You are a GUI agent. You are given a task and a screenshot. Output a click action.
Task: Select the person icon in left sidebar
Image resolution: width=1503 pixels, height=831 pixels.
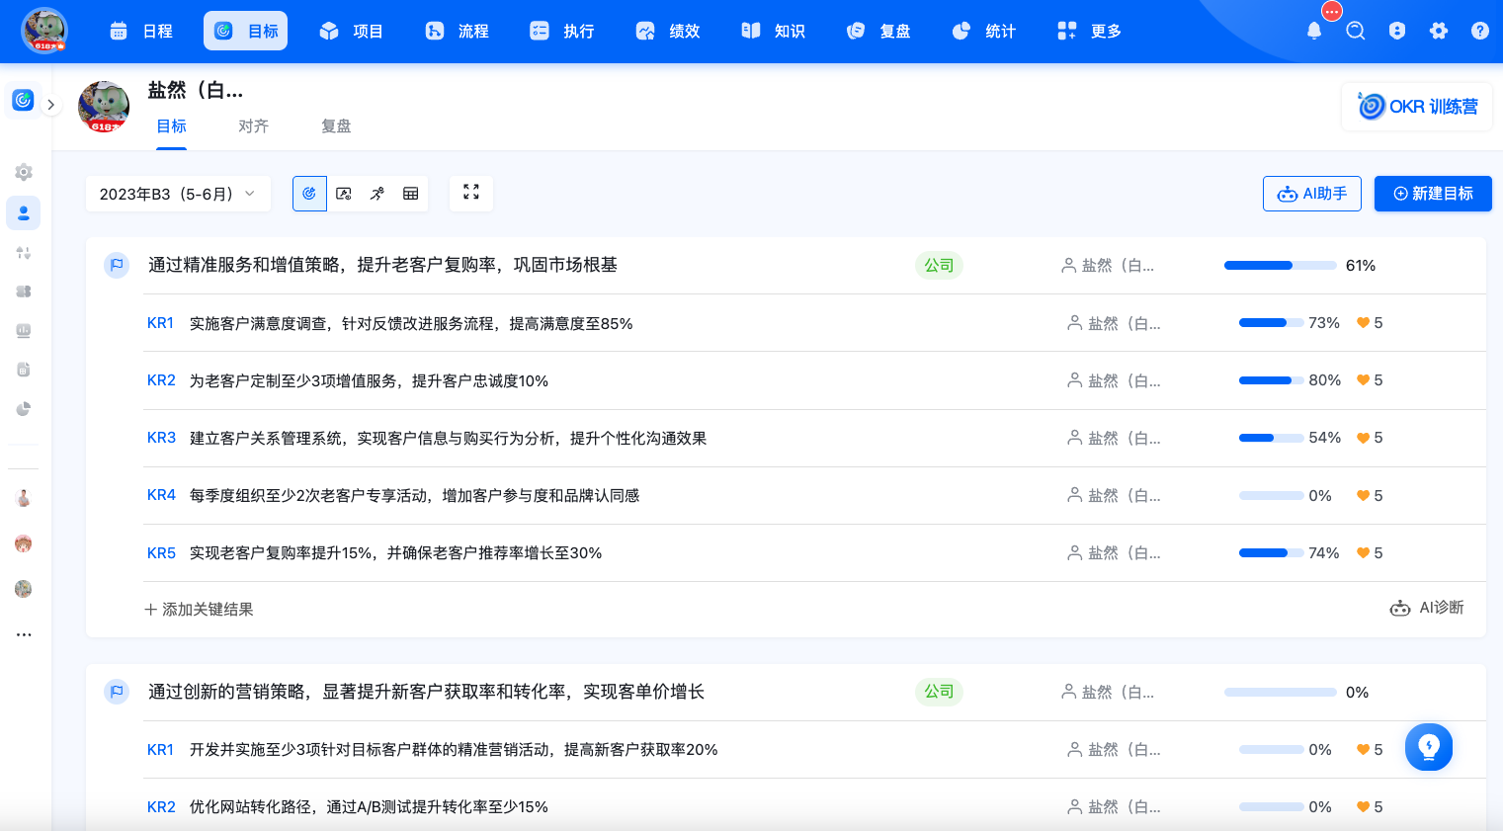[24, 212]
